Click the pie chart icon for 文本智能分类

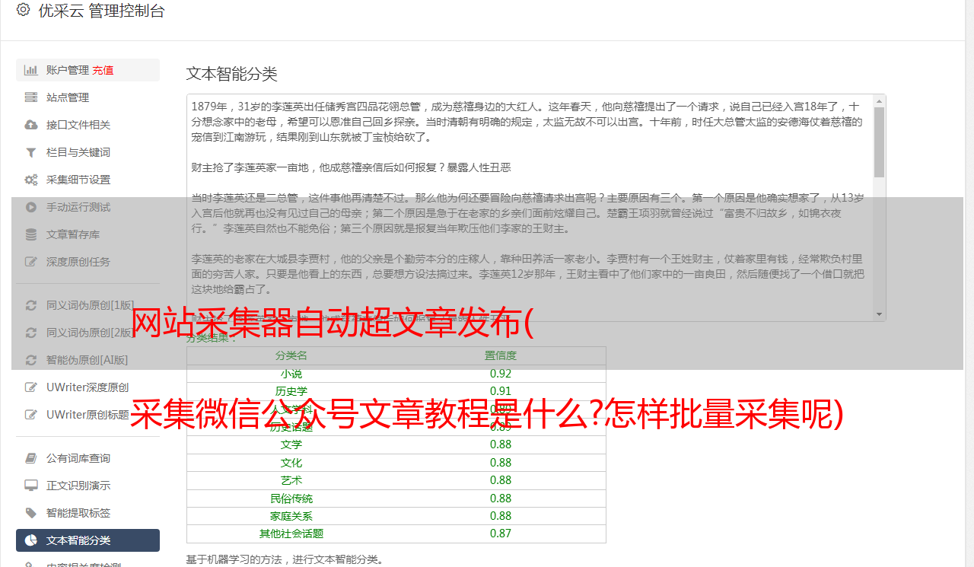tap(31, 540)
